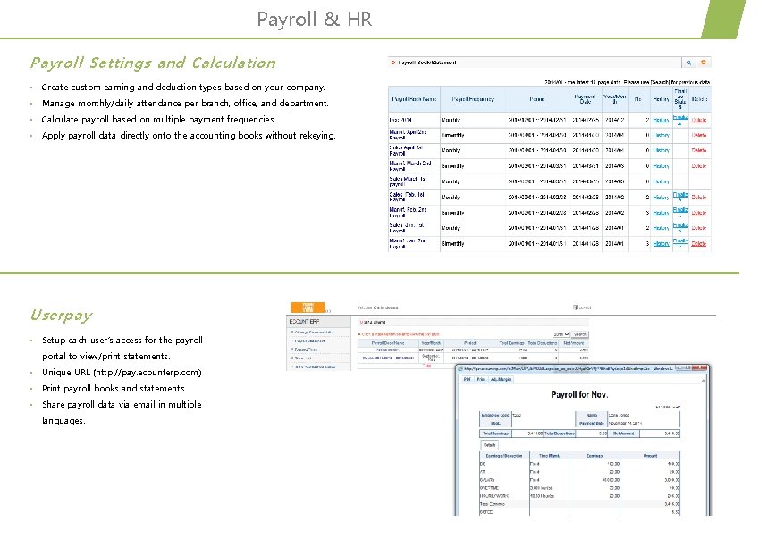Click the Period column header in payroll book table
This screenshot has width=768, height=547.
[x=536, y=99]
